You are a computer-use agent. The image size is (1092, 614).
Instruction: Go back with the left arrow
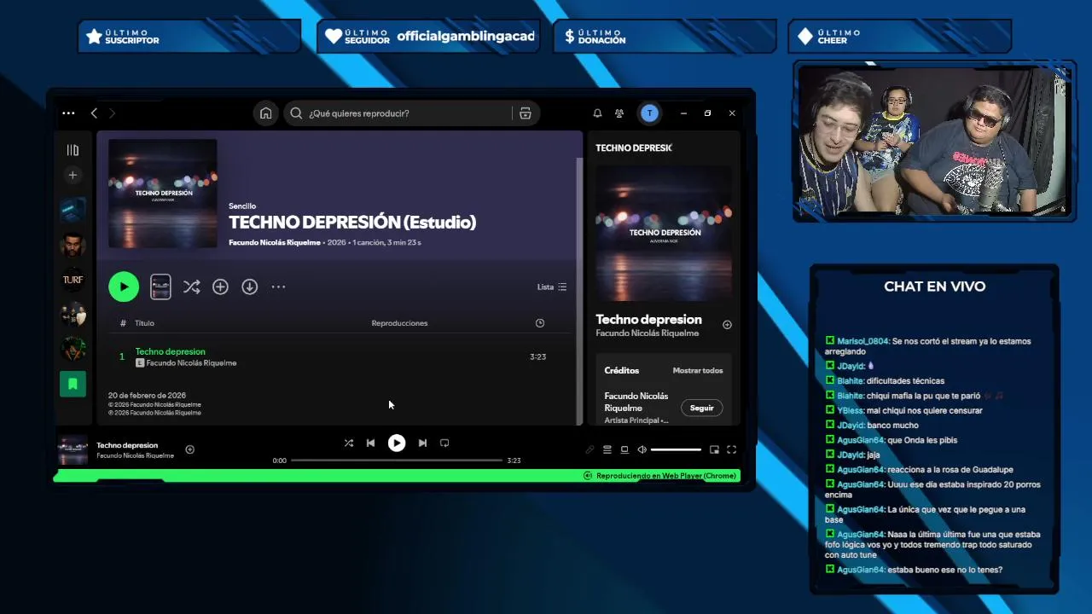94,113
